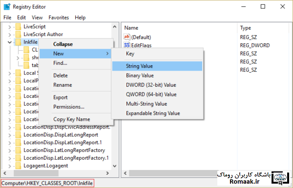Expand the LiveScript tree node

tap(10, 27)
